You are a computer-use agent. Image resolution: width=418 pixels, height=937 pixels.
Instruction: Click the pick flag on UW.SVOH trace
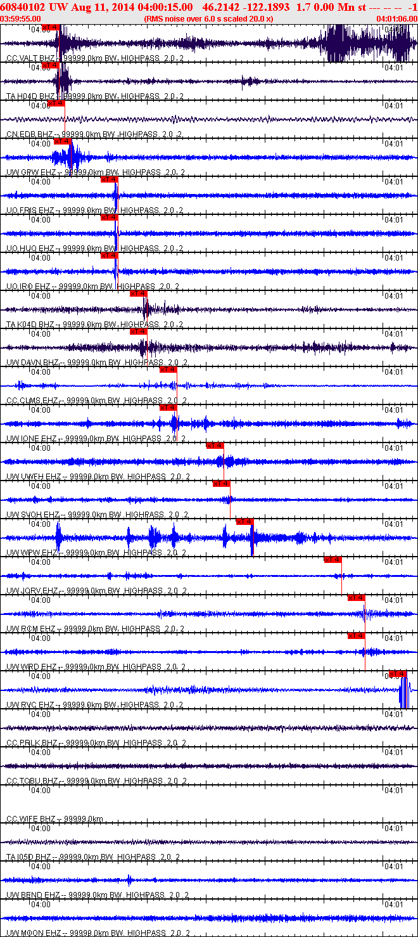tap(221, 484)
